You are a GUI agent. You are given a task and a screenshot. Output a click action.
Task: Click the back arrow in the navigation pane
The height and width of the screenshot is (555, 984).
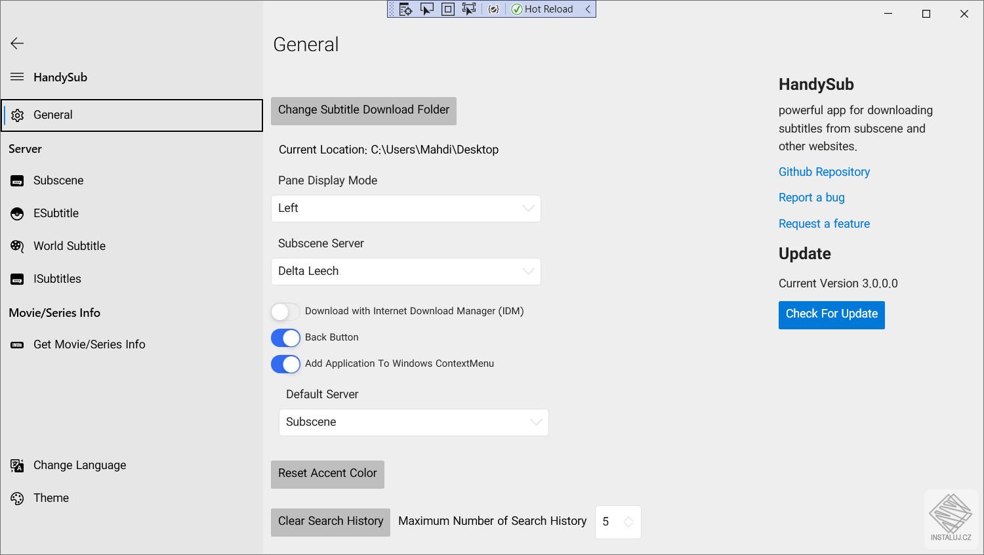coord(17,43)
